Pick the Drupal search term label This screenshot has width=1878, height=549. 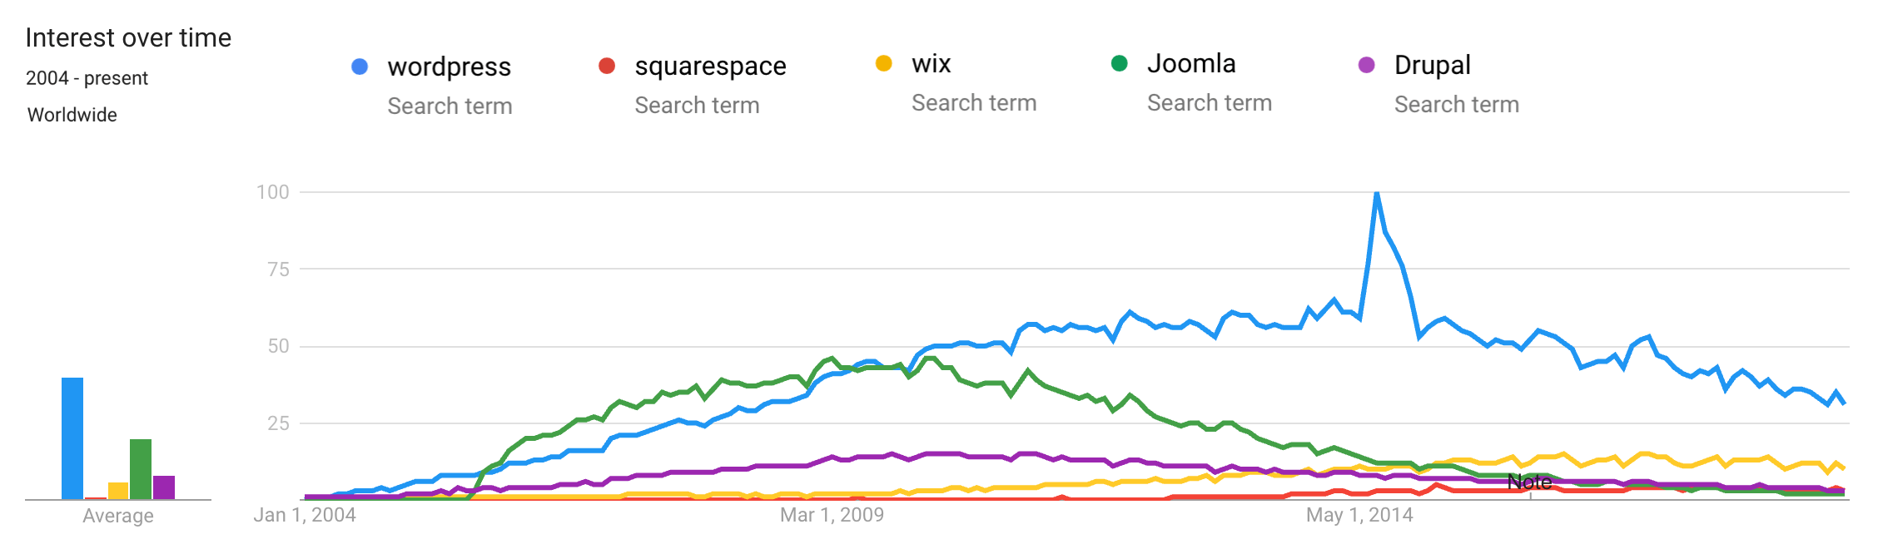1432,65
